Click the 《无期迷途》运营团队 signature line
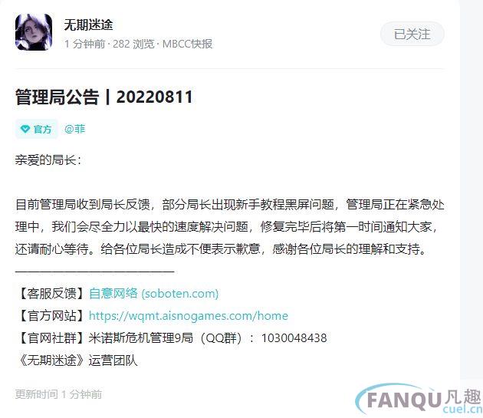Viewport: 483px width, 418px height. click(x=76, y=360)
